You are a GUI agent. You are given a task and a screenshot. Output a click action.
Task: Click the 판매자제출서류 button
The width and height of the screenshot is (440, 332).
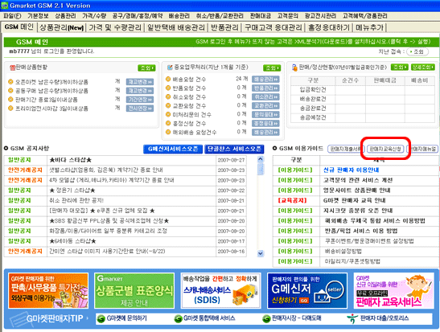click(x=345, y=149)
